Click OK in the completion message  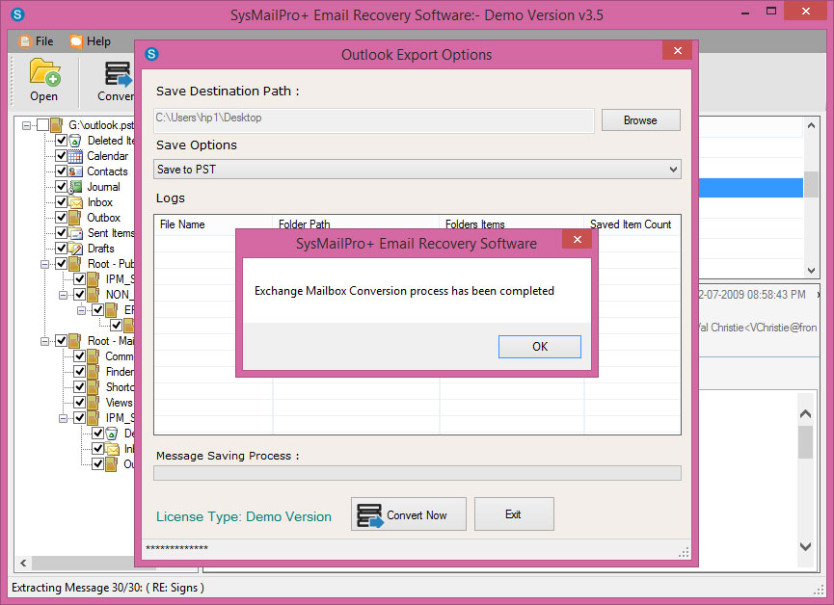click(539, 347)
